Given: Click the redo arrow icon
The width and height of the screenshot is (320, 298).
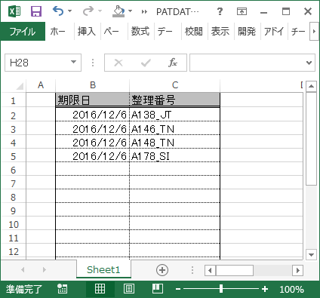Looking at the screenshot, I should pos(88,11).
